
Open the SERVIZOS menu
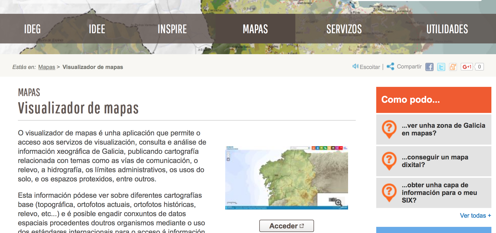pyautogui.click(x=344, y=29)
